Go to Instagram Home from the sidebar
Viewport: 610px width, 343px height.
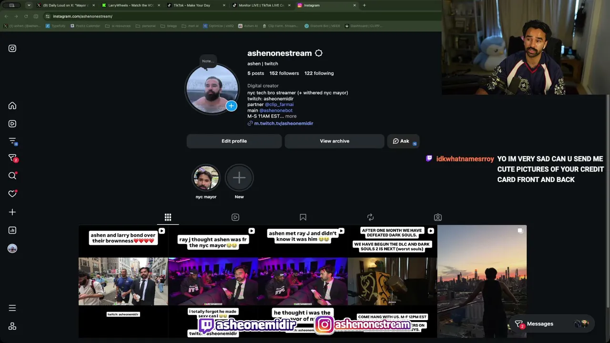tap(12, 106)
